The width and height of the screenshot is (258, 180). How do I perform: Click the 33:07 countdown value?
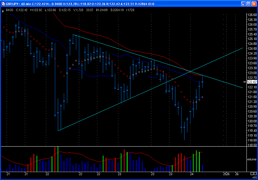(x=90, y=10)
